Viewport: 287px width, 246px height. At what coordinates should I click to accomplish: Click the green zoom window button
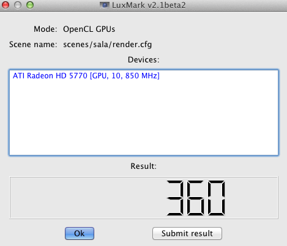(30, 5)
